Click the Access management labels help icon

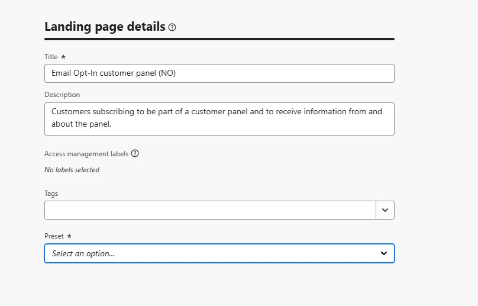(135, 153)
